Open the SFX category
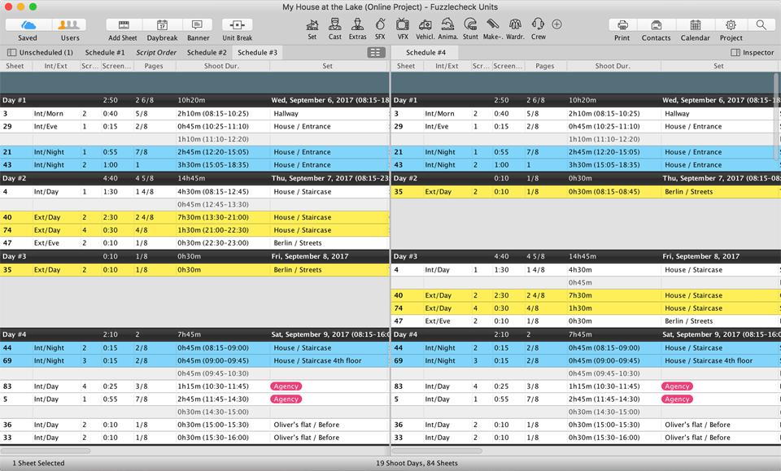 380,24
